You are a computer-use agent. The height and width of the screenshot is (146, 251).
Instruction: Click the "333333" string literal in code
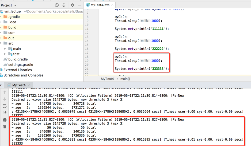click(158, 69)
